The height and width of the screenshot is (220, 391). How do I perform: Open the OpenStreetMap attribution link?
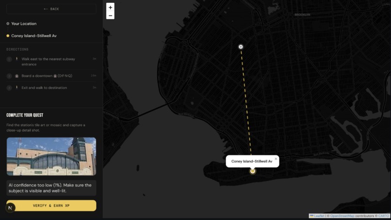coord(342,216)
